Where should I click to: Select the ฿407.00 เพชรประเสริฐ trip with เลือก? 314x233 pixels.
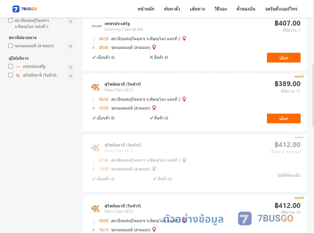(x=283, y=58)
